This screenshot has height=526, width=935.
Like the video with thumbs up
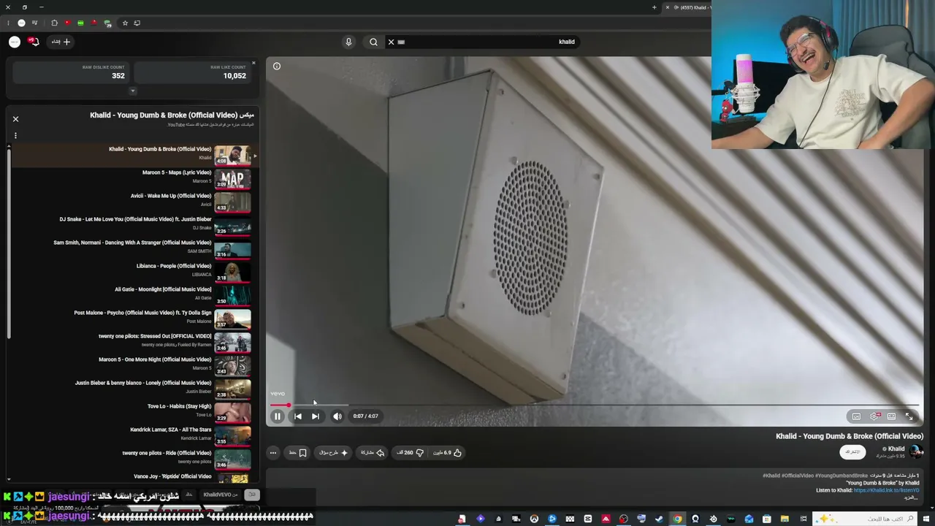click(448, 453)
